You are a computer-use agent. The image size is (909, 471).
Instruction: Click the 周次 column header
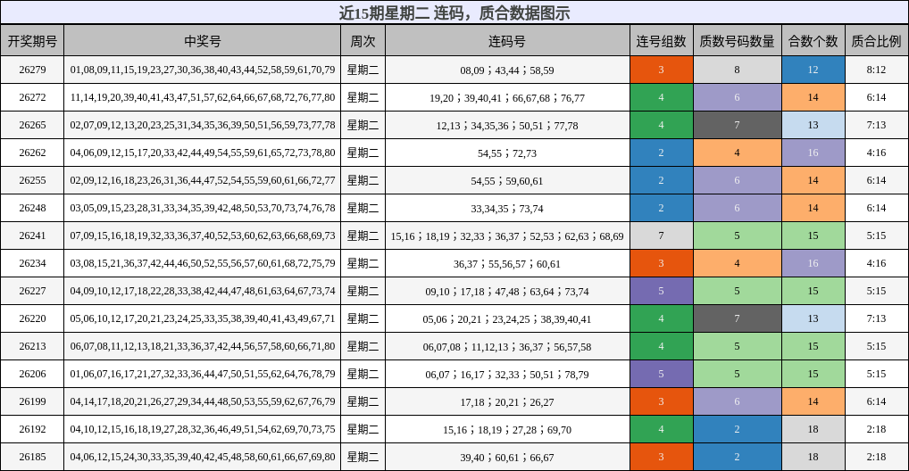tap(363, 40)
